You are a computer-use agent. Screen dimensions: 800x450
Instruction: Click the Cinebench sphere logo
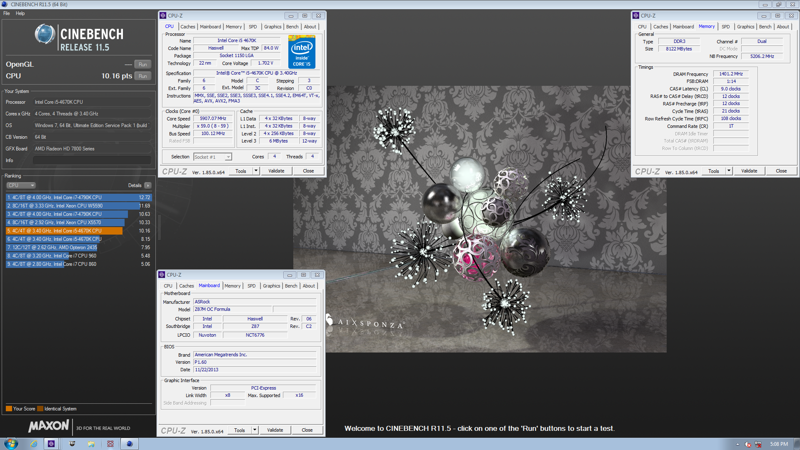coord(45,34)
